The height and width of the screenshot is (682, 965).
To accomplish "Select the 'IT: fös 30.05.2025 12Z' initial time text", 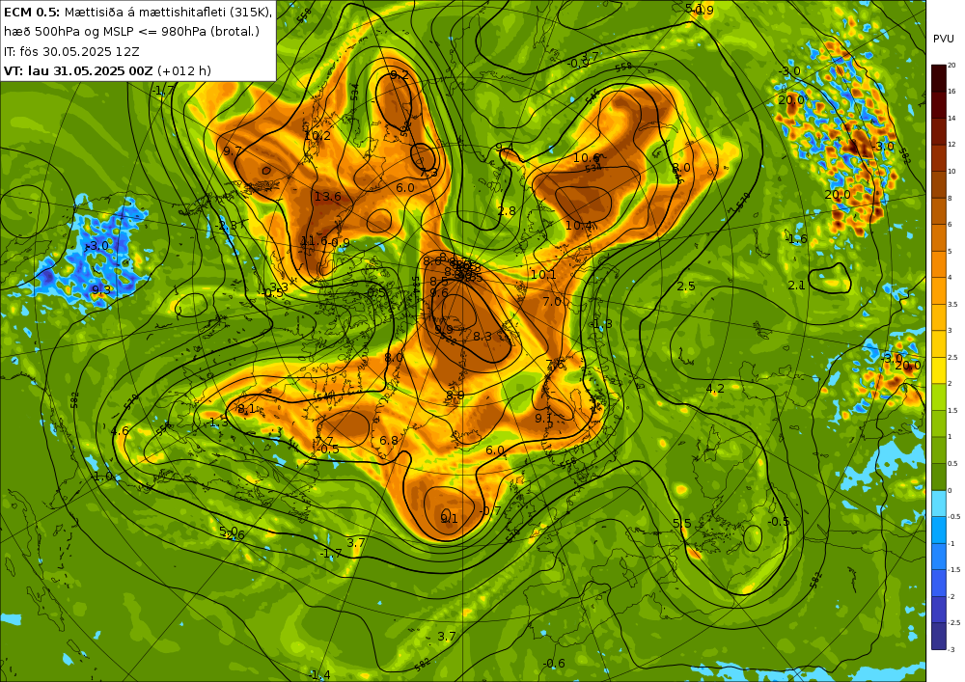I will coord(71,51).
